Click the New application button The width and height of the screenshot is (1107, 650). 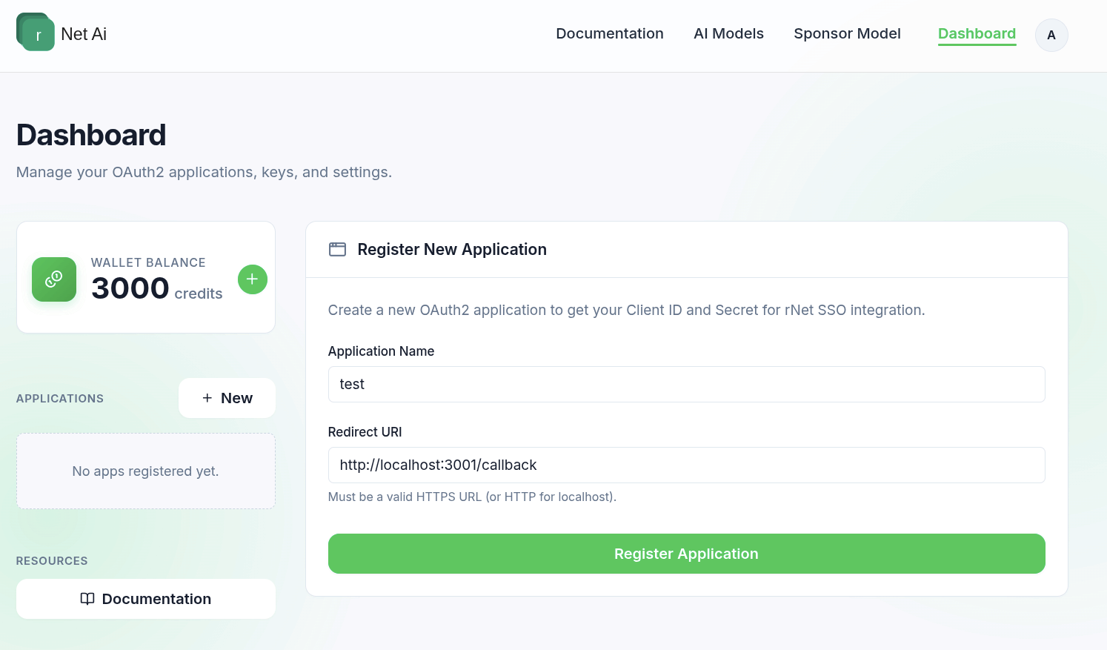click(x=227, y=398)
